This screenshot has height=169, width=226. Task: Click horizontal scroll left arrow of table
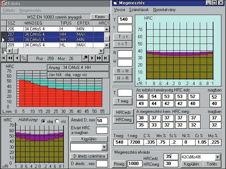click(x=10, y=51)
